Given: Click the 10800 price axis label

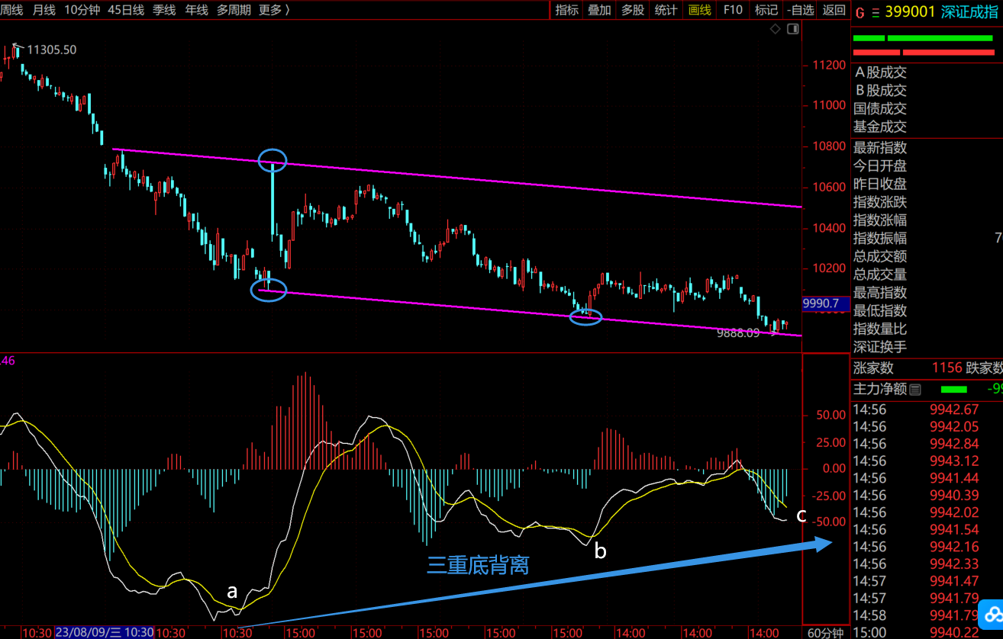Looking at the screenshot, I should [x=830, y=146].
